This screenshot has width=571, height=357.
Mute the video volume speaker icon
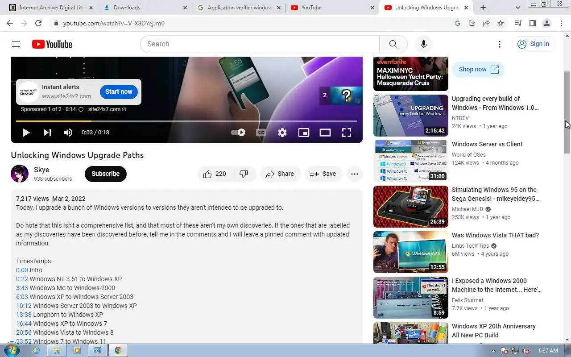(68, 133)
